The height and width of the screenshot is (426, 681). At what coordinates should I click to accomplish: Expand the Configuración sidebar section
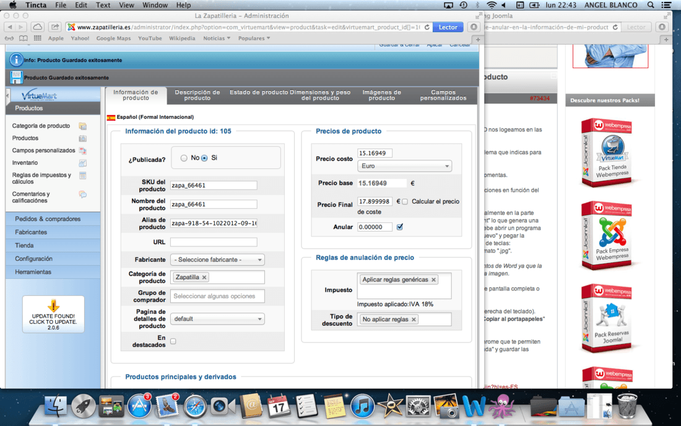tap(53, 259)
